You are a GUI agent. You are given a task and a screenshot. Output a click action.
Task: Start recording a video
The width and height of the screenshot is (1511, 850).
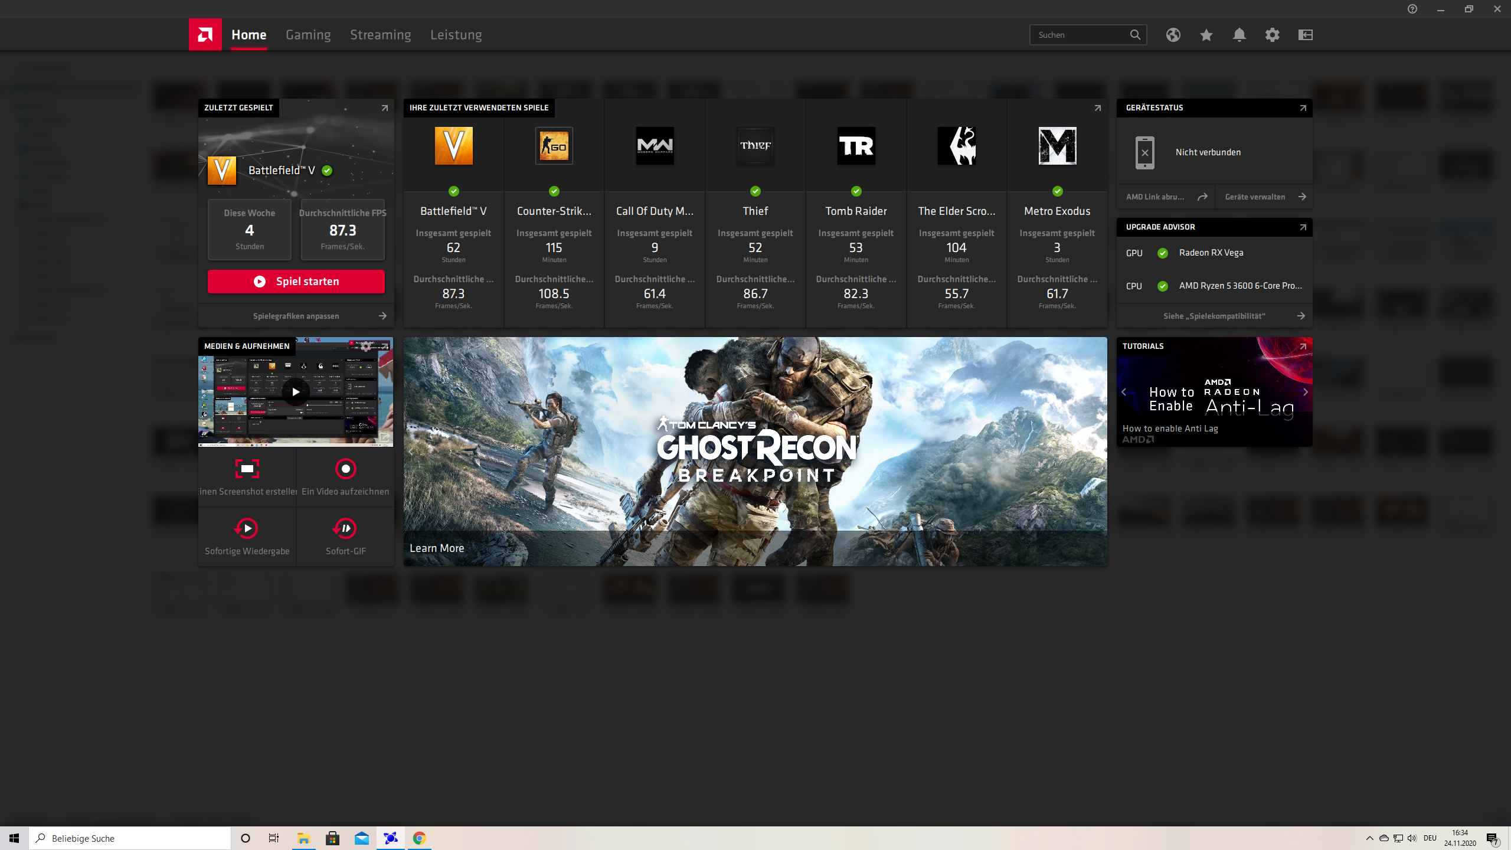[345, 469]
